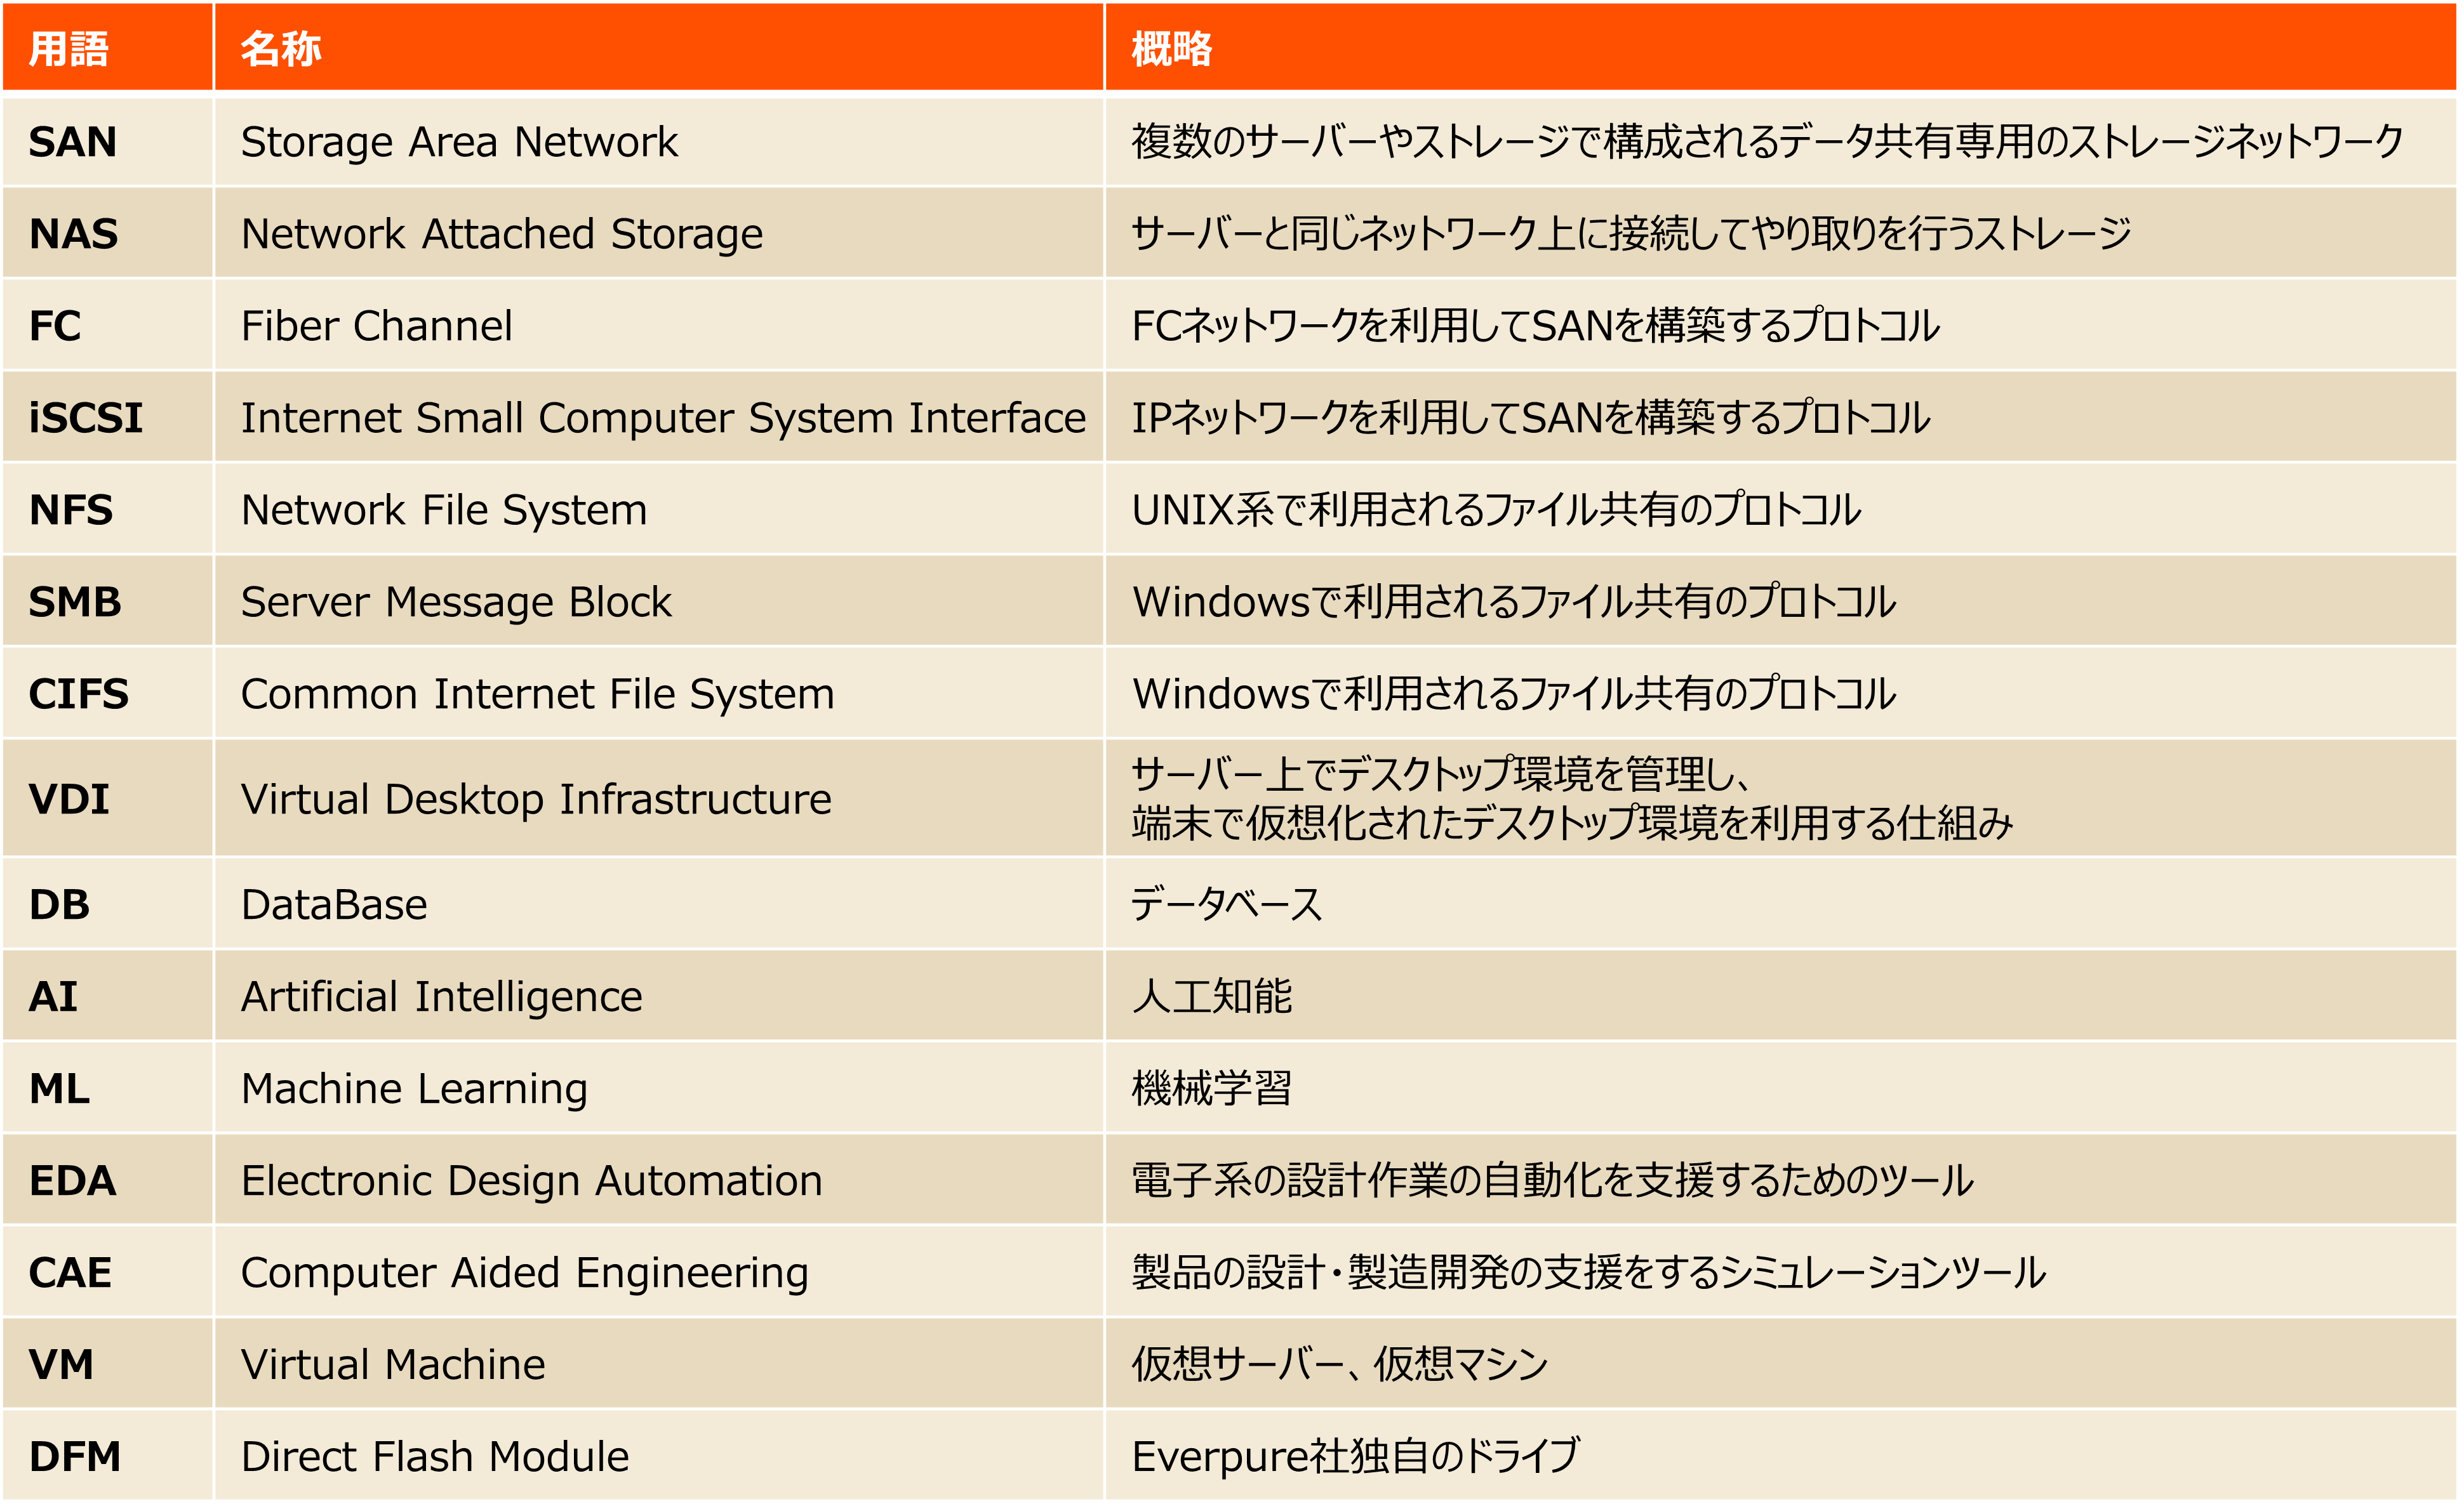The height and width of the screenshot is (1504, 2464).
Task: Click the Network Attached Storage cell
Action: [x=502, y=234]
